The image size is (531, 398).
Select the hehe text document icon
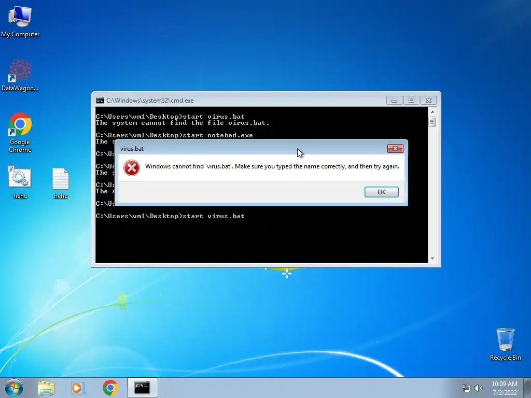coord(61,183)
